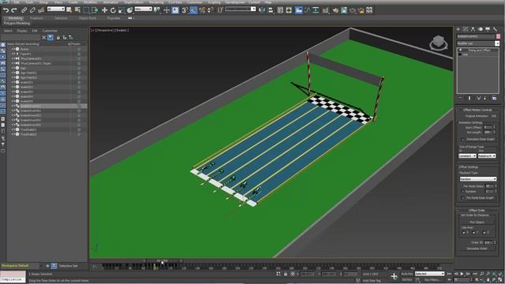Switch to the Object Paint ribbon tab

tap(88, 18)
